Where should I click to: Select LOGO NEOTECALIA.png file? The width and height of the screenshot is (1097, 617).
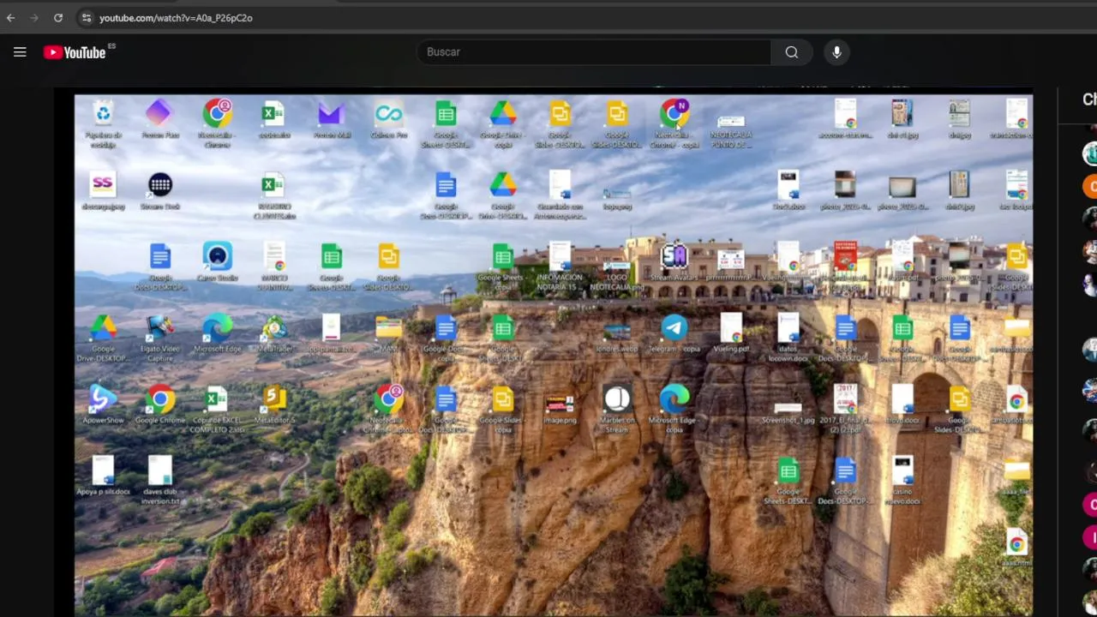(x=616, y=273)
